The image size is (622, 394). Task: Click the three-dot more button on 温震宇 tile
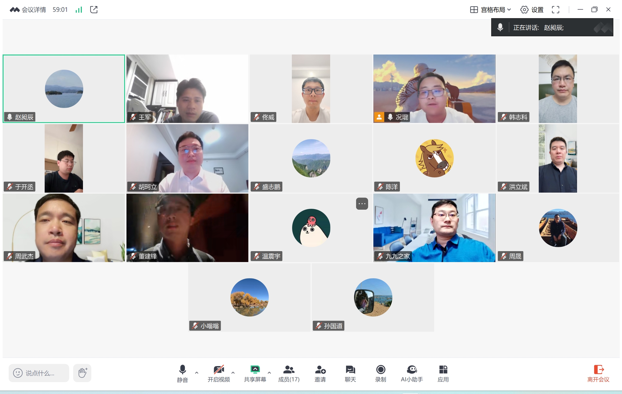[x=362, y=204]
